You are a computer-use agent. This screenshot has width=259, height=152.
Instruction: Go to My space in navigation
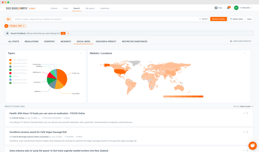90,8
